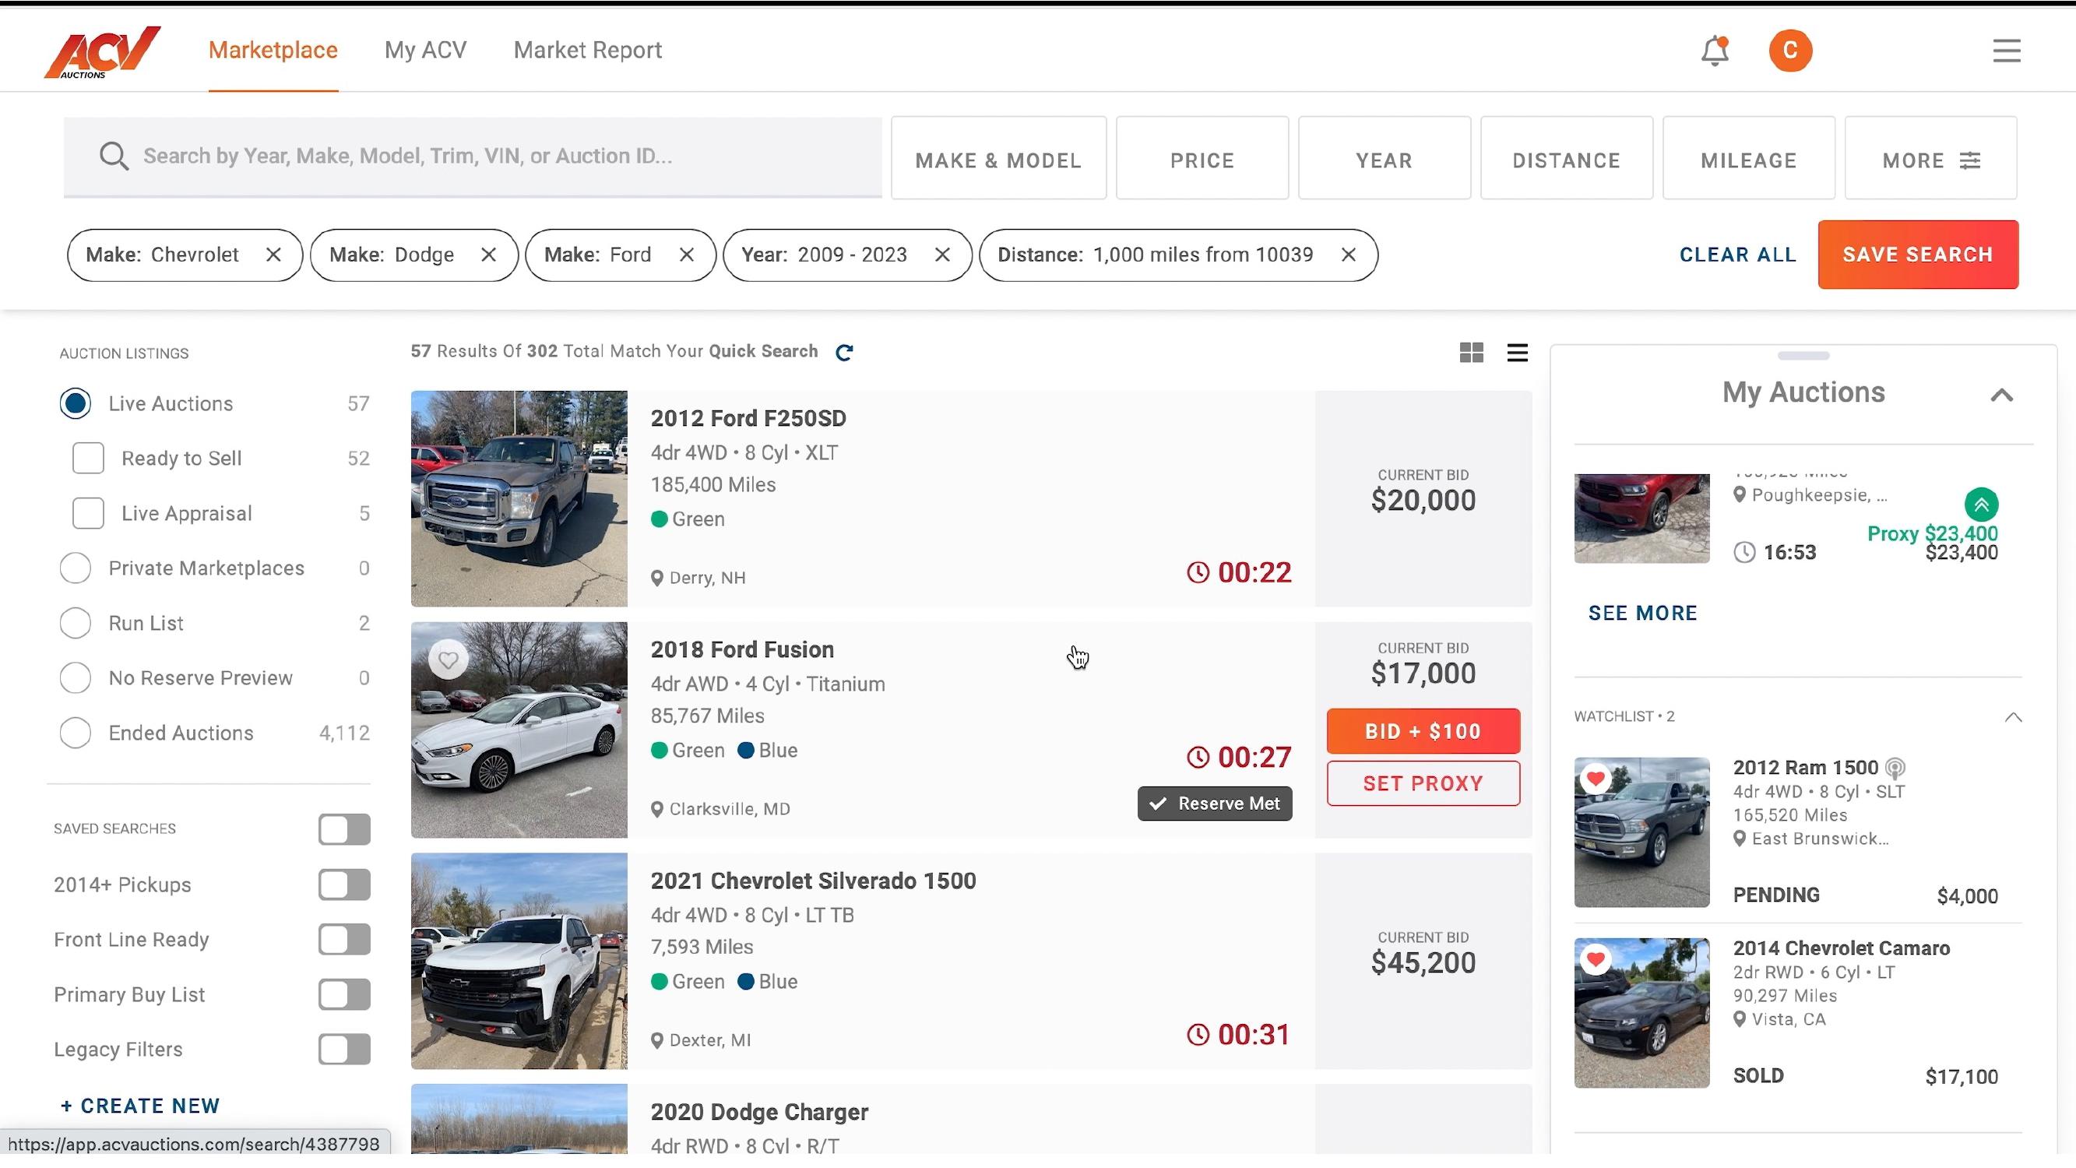Check the Ready to Sell checkbox

88,459
